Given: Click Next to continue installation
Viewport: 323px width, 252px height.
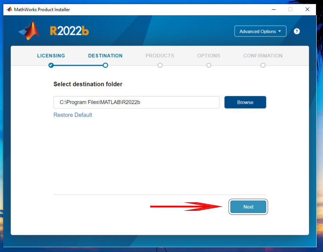Looking at the screenshot, I should click(x=248, y=207).
